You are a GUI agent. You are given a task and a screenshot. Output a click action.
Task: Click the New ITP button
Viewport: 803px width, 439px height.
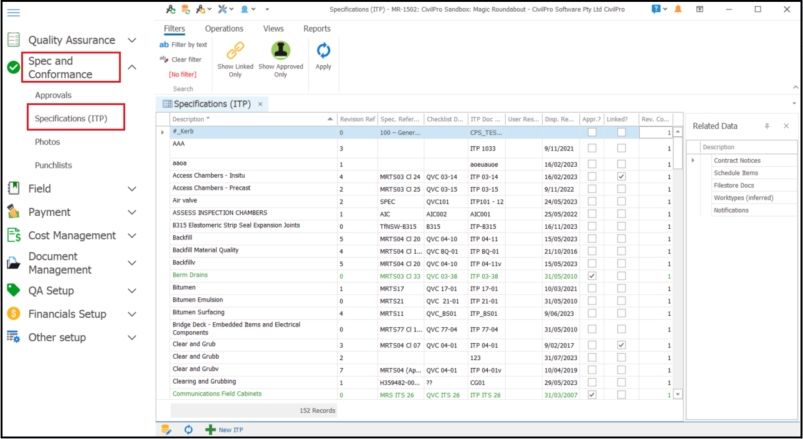coord(224,430)
